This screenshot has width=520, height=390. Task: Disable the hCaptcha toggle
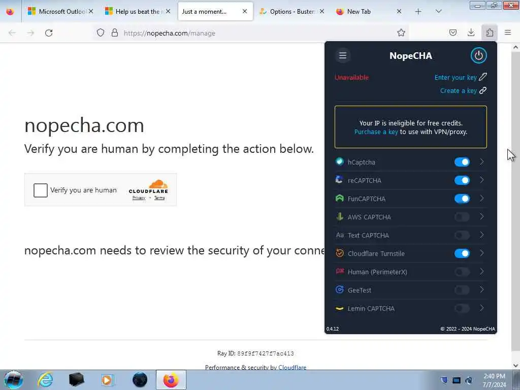pyautogui.click(x=462, y=162)
